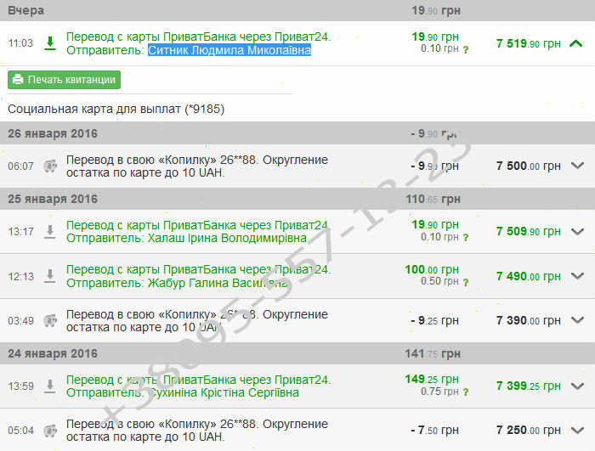Viewport: 595px width, 451px height.
Task: Expand the 13:59 Сухиніна Крістіна transfer row
Action: coord(577,386)
